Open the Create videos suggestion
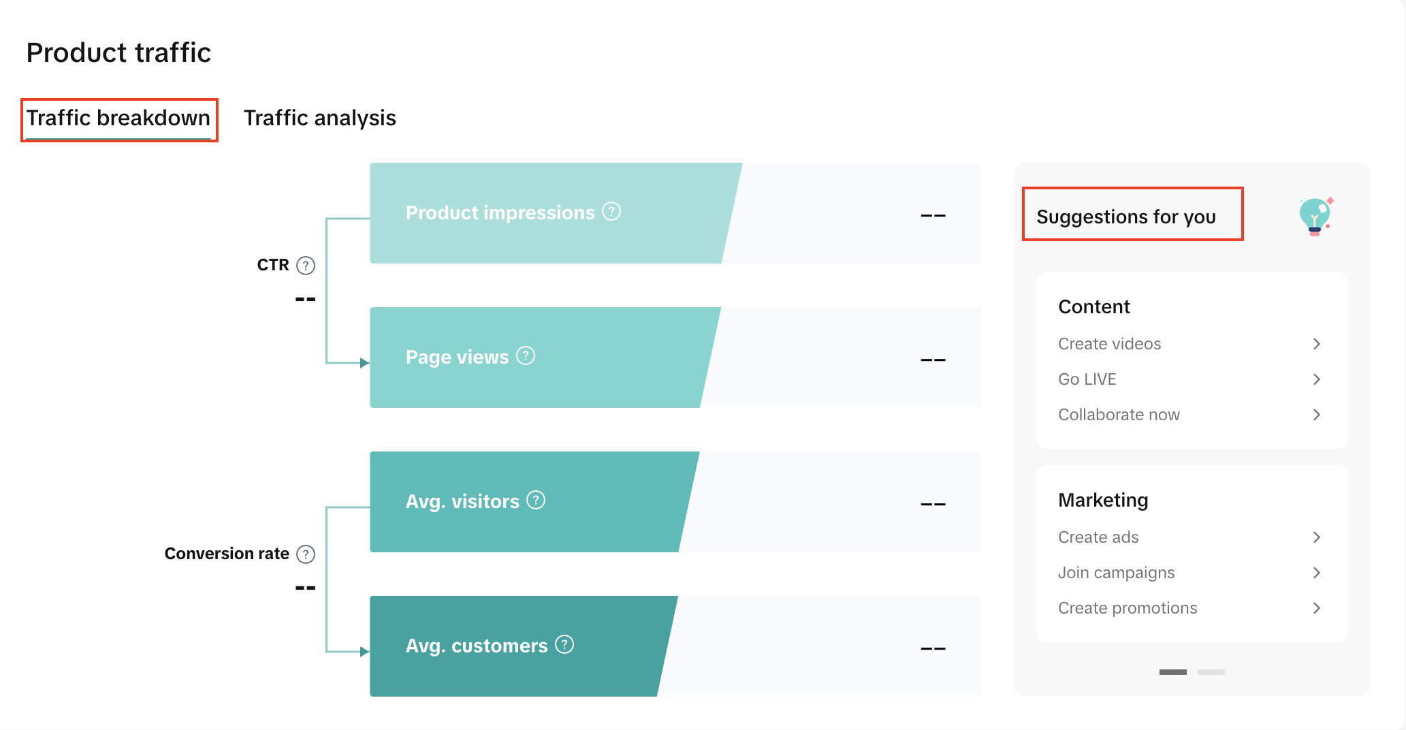 coord(1109,344)
